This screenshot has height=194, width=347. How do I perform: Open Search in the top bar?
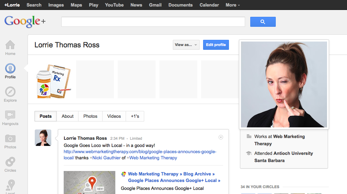pyautogui.click(x=34, y=5)
